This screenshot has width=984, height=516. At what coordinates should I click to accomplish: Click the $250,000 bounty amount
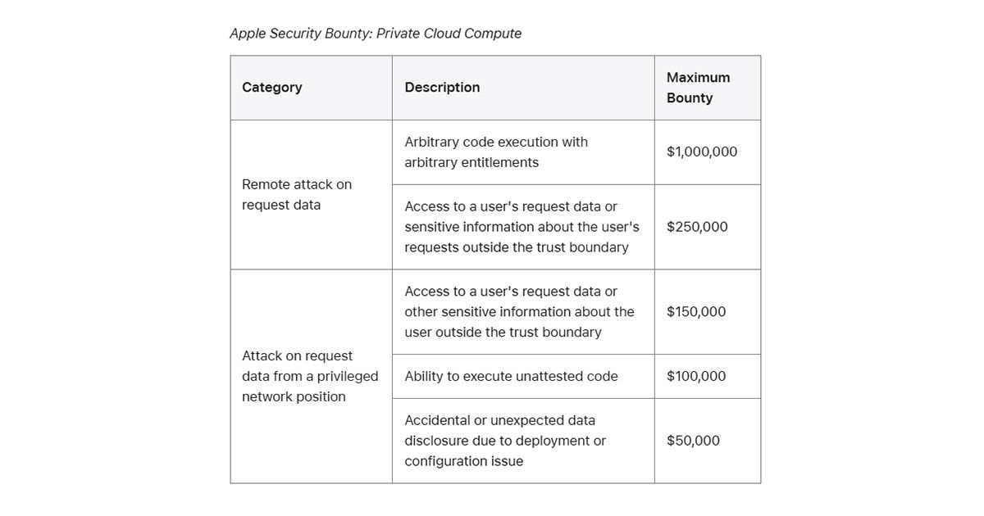[x=697, y=227]
